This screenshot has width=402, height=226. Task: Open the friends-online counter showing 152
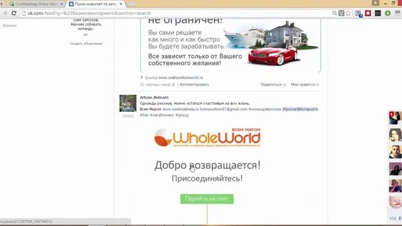[x=395, y=218]
